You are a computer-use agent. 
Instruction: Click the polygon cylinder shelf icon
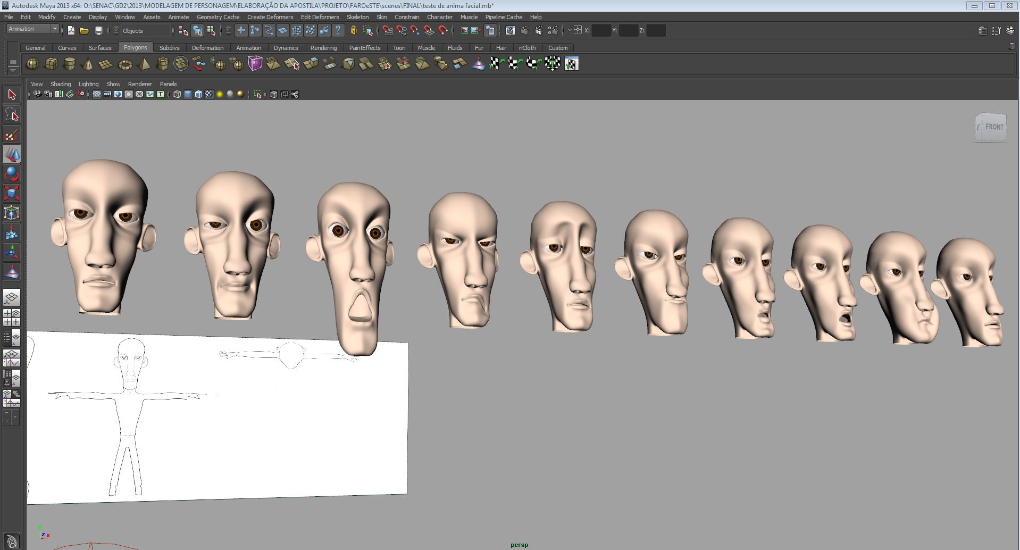point(69,64)
